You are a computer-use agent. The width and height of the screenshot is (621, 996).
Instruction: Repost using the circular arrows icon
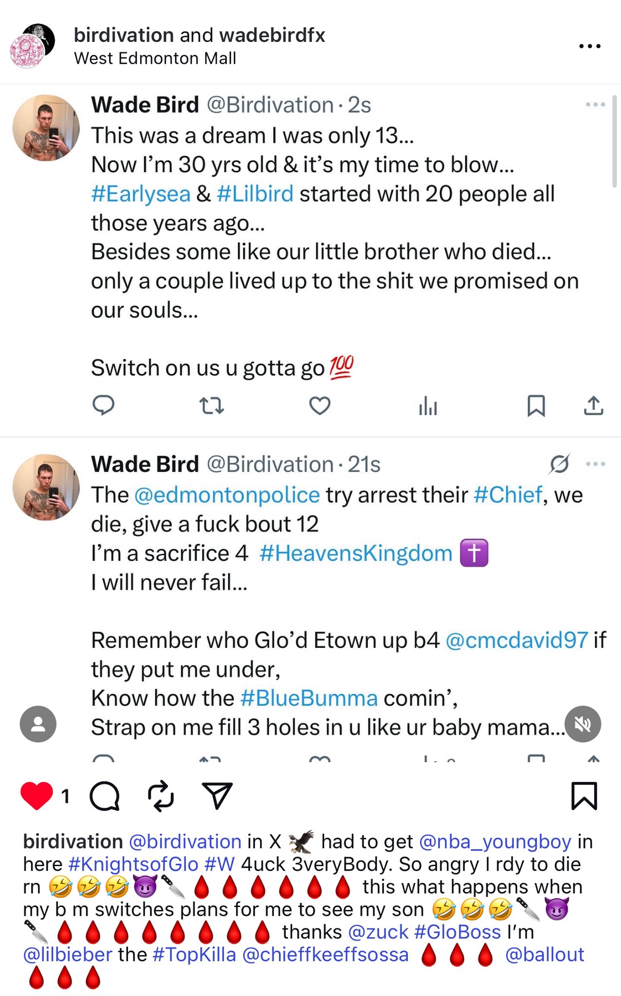161,796
